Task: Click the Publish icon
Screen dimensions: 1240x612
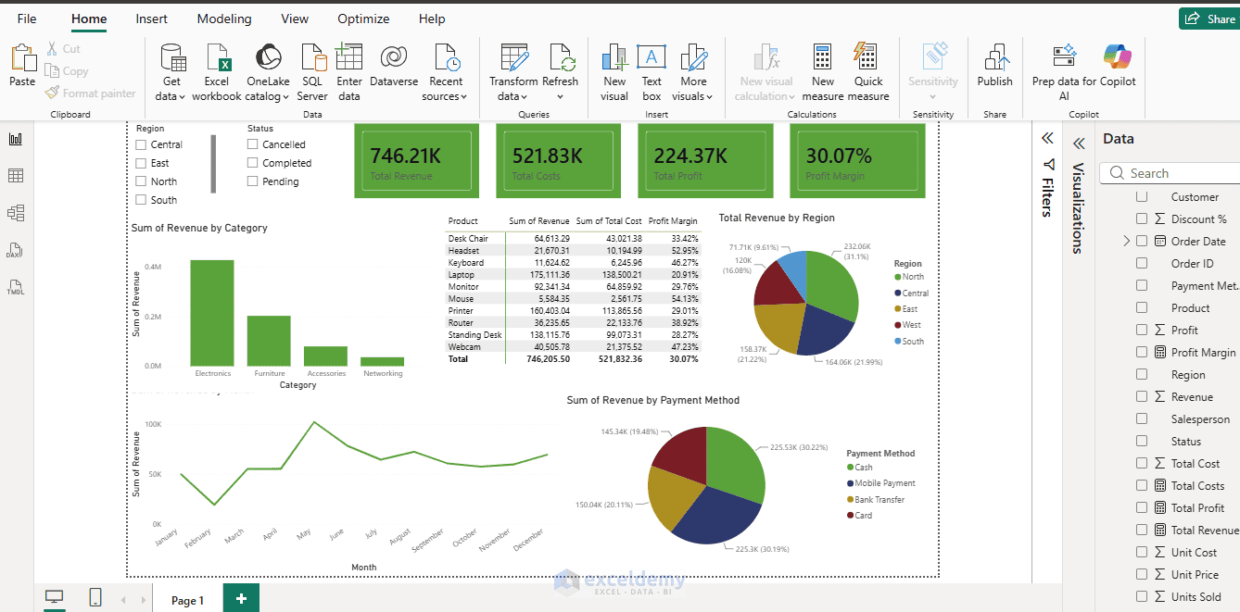Action: click(x=996, y=57)
